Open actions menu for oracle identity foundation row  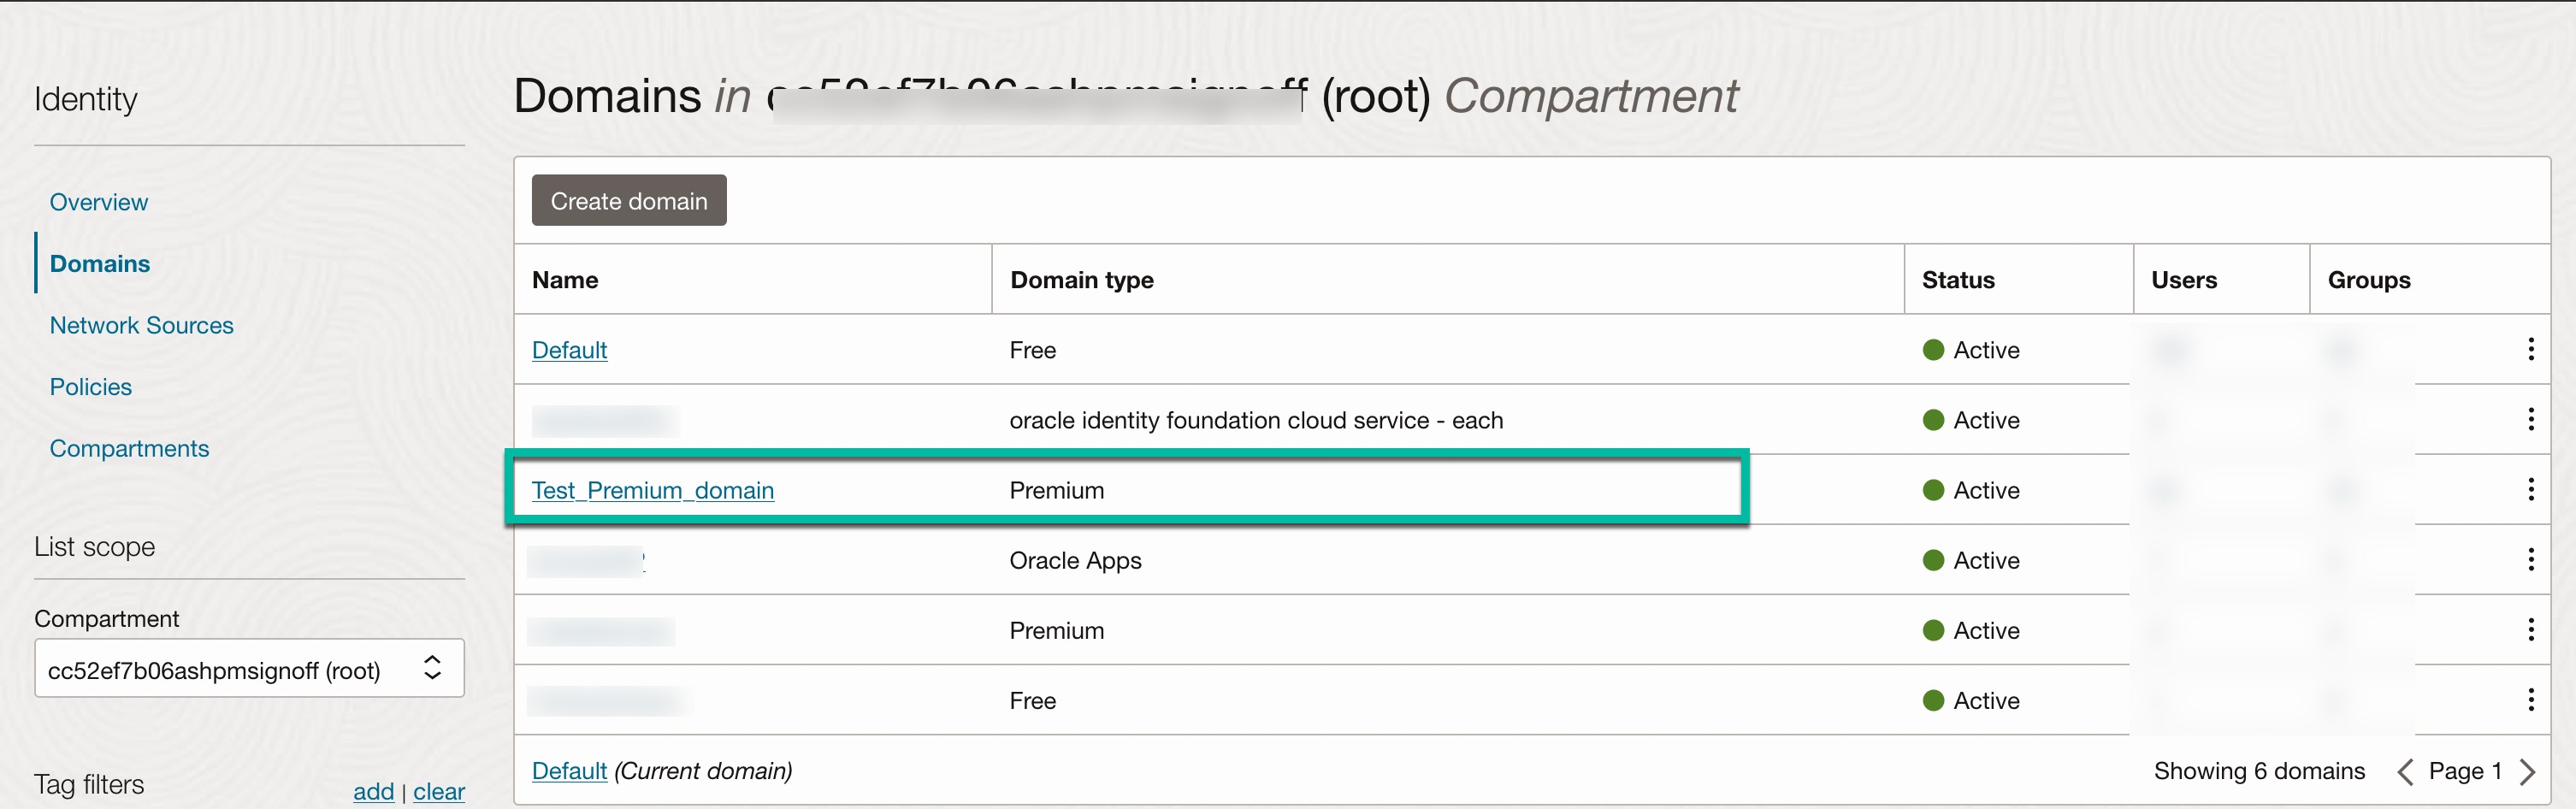(2530, 419)
